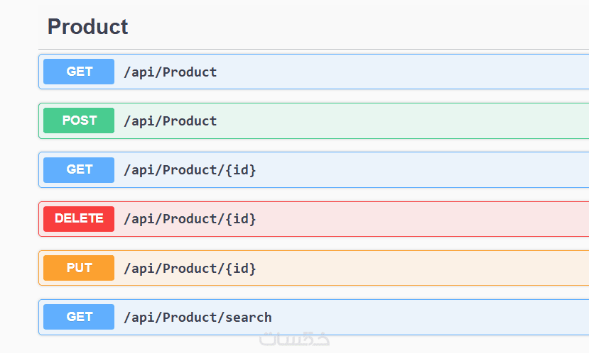Click the orange PUT method badge

point(79,268)
